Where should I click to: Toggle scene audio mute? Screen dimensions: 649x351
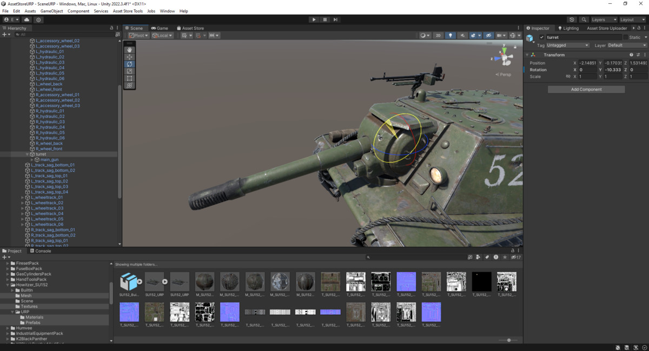(463, 35)
